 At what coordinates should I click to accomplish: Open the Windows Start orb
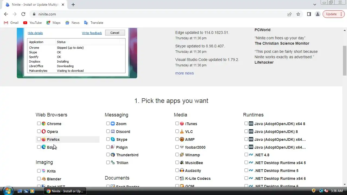pos(8,191)
